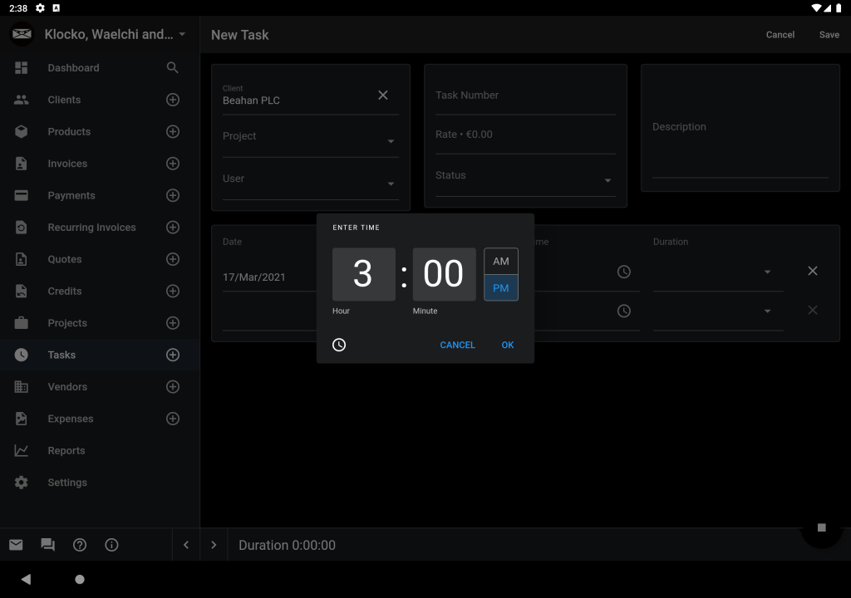
Task: Select PM in the time picker
Action: 500,288
